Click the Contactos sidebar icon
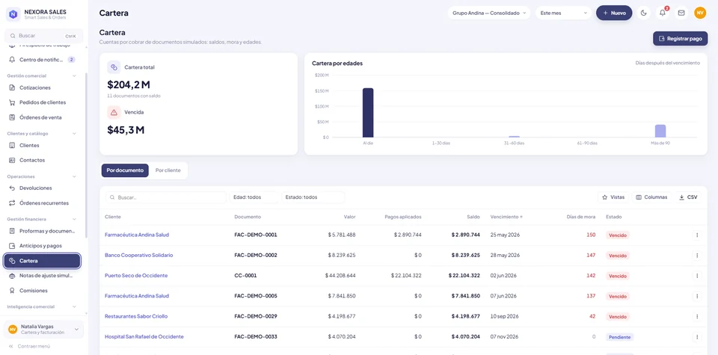Viewport: 718px width, 355px height. [x=13, y=160]
